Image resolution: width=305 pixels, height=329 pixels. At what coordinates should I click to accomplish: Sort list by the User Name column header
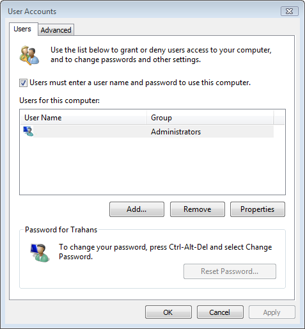coord(84,118)
